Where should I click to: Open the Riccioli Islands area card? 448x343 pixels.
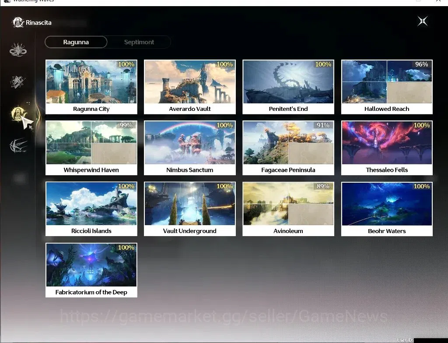[x=91, y=209]
